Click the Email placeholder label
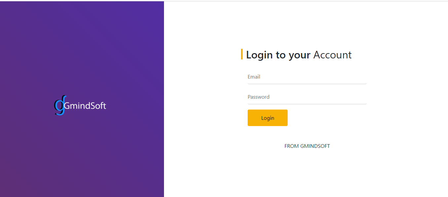This screenshot has height=197, width=448. pyautogui.click(x=254, y=77)
